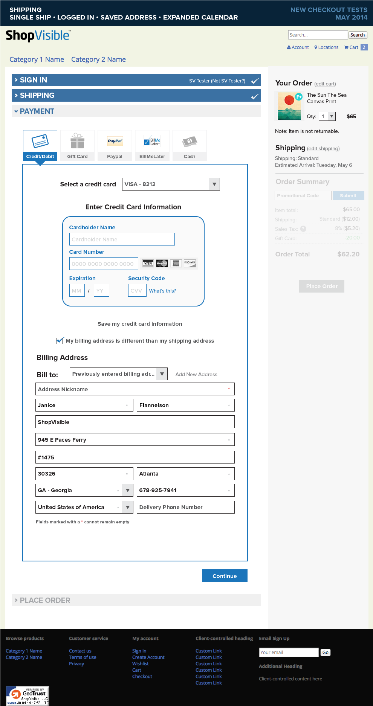Click the header Search button
373x706 pixels.
pyautogui.click(x=358, y=35)
